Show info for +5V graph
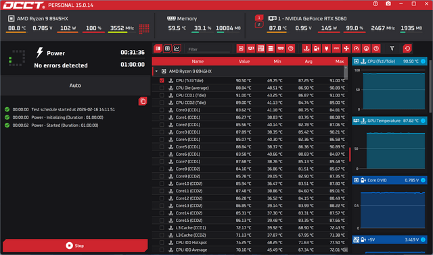 [x=423, y=239]
